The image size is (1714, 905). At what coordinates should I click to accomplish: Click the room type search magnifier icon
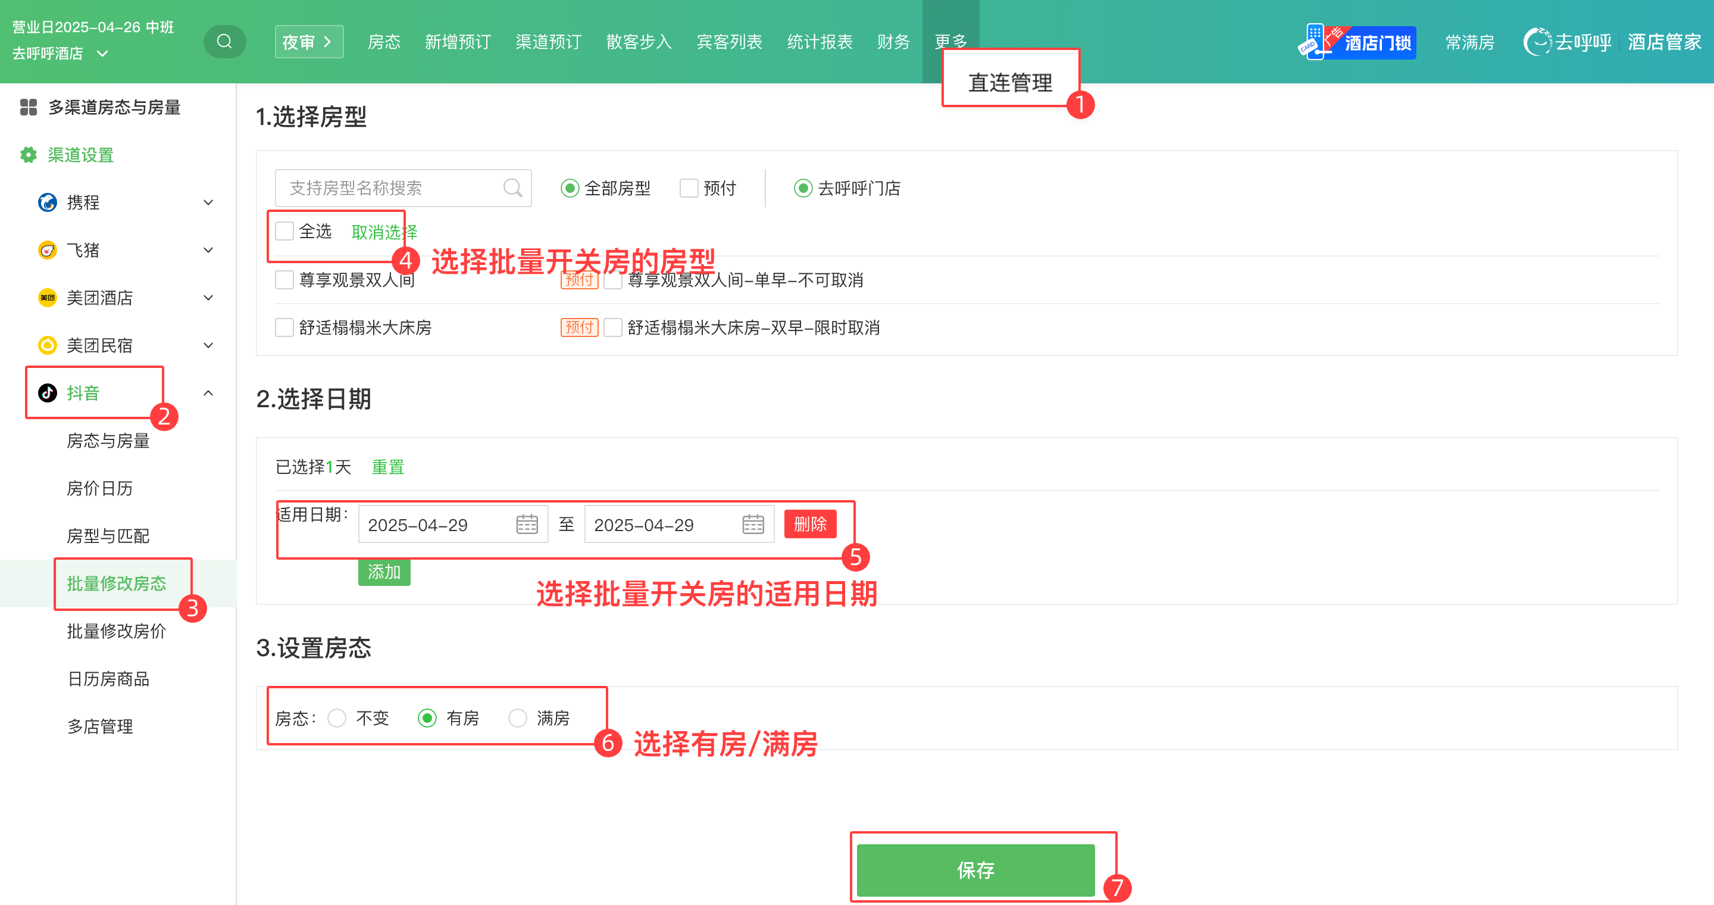[512, 188]
